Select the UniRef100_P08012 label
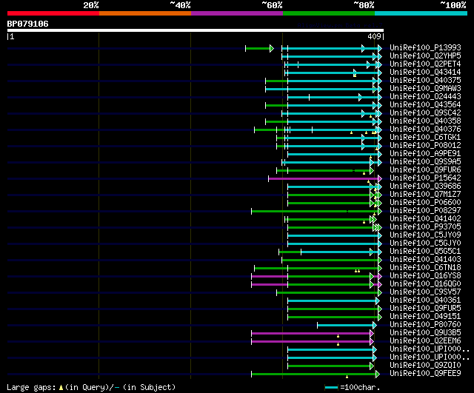 (425, 146)
